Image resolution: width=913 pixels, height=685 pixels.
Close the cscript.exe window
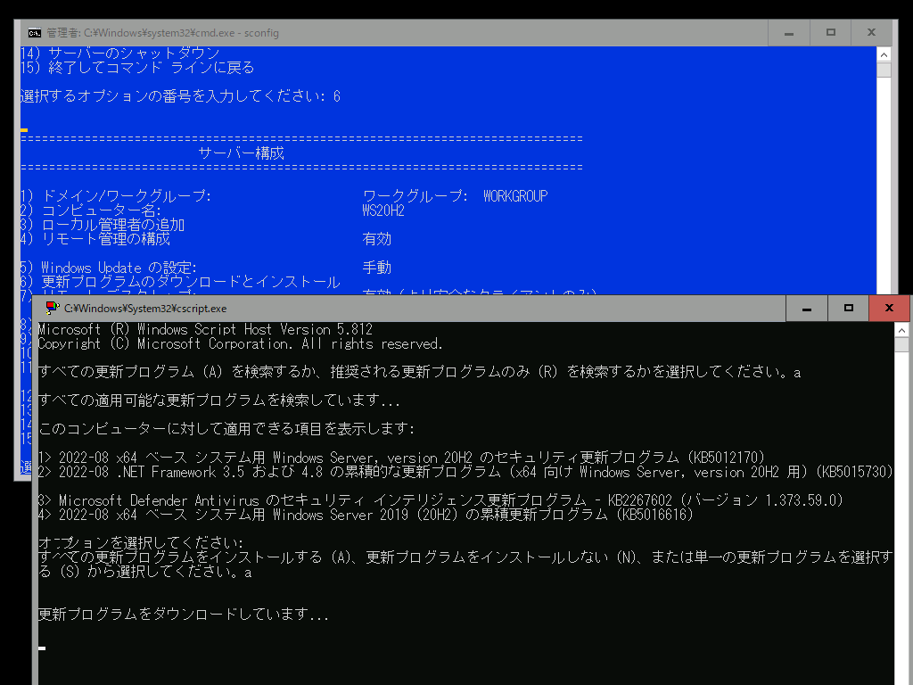889,309
